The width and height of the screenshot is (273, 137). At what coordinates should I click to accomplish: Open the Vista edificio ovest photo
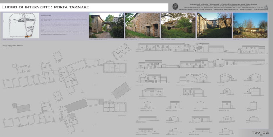[x=178, y=26]
